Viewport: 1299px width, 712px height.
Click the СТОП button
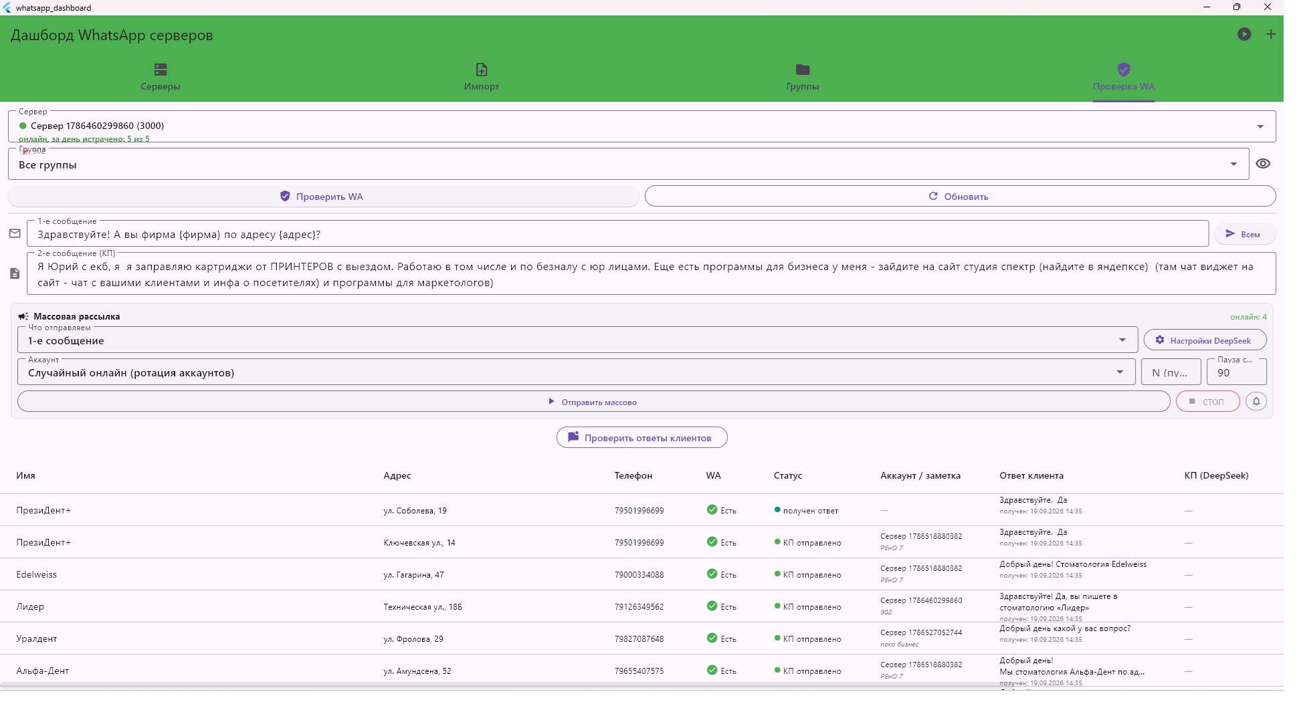click(x=1207, y=401)
